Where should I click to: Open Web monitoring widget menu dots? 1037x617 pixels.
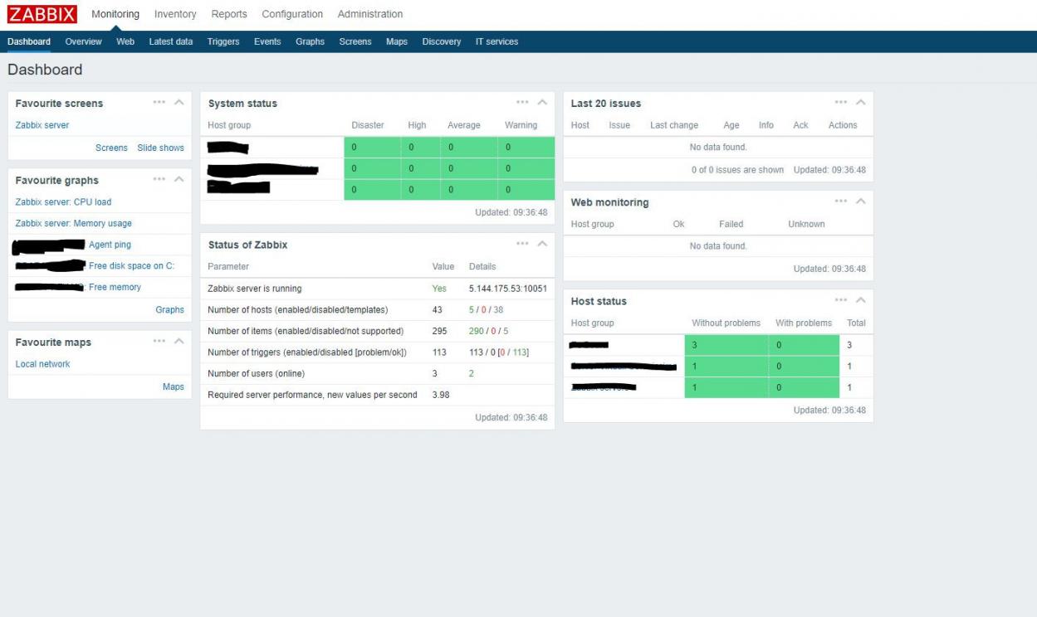point(841,202)
